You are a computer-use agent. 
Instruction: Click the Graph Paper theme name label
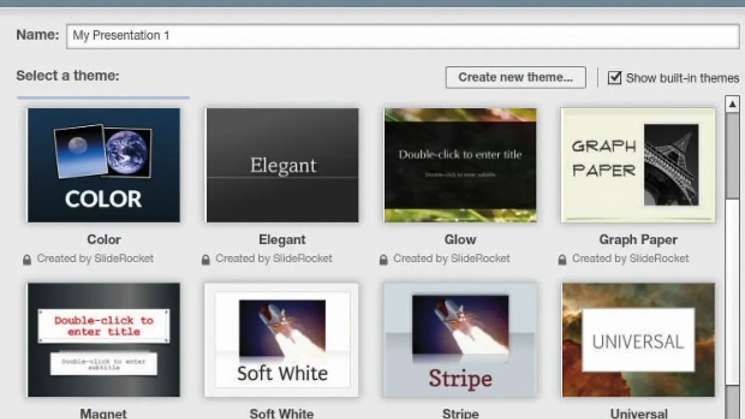point(638,240)
